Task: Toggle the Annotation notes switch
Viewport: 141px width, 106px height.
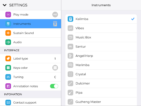Action: pyautogui.click(x=54, y=86)
